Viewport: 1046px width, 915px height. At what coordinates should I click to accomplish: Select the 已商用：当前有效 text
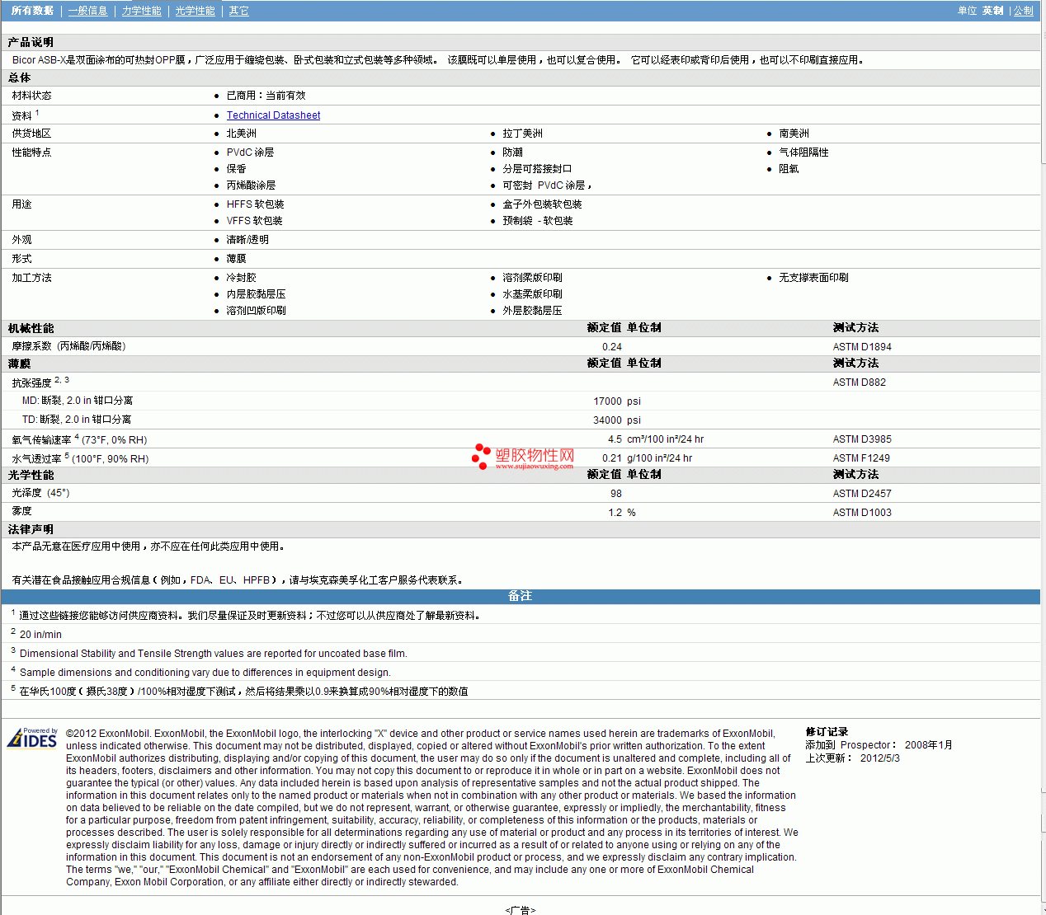tap(266, 96)
